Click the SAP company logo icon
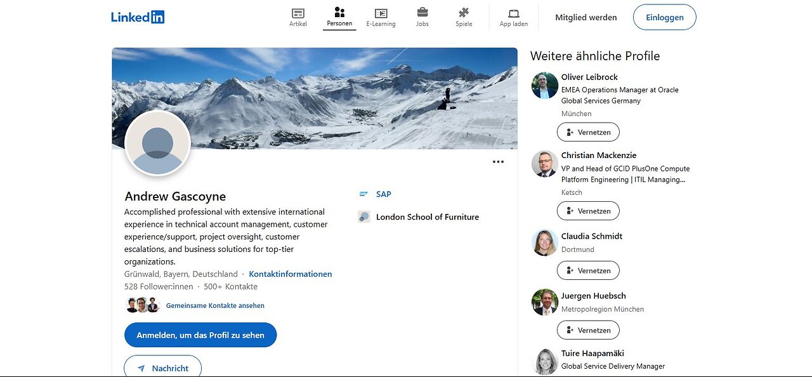The image size is (812, 377). [363, 194]
